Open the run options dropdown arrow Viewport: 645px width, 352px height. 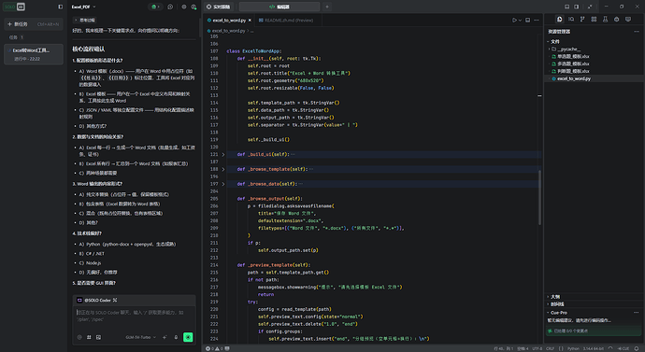pyautogui.click(x=520, y=21)
